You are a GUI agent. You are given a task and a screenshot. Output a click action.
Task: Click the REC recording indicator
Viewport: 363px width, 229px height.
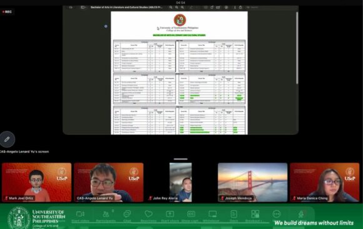tap(7, 12)
